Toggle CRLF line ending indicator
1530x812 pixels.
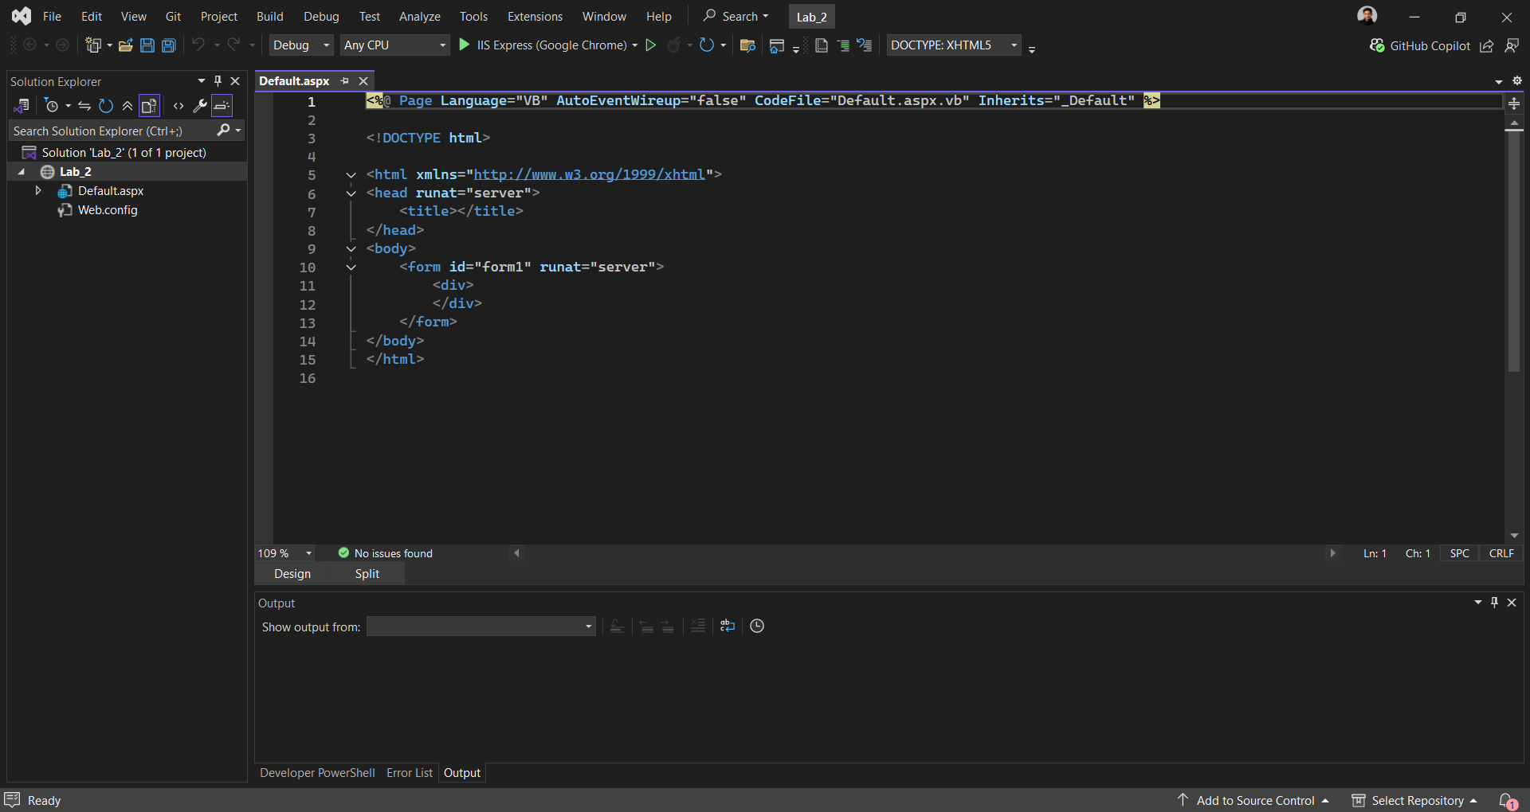click(x=1501, y=553)
